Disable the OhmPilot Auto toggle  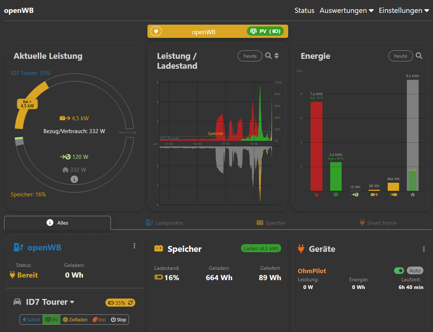[x=399, y=270]
